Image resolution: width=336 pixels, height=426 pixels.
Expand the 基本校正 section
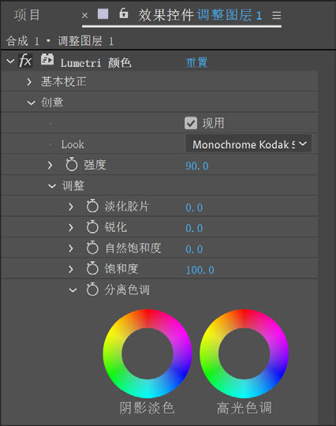coord(29,81)
